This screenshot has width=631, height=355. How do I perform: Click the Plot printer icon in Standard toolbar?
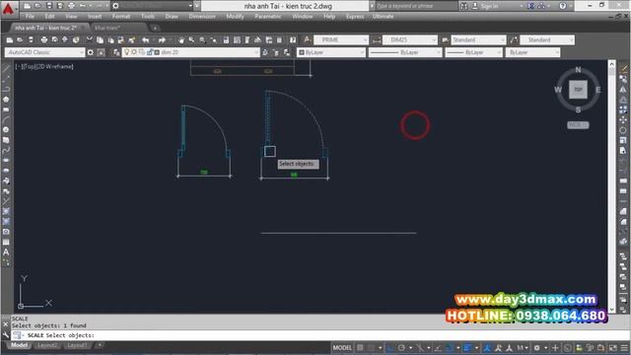[44, 39]
